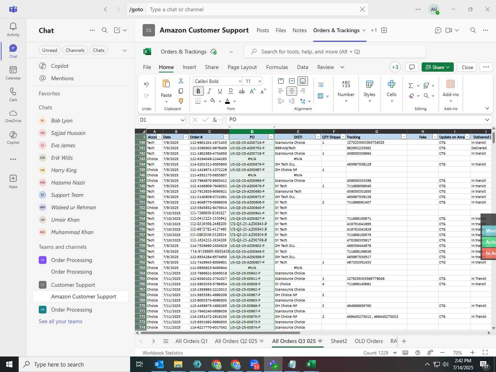Toggle Center horizontal alignment
The width and height of the screenshot is (496, 372).
click(x=292, y=91)
